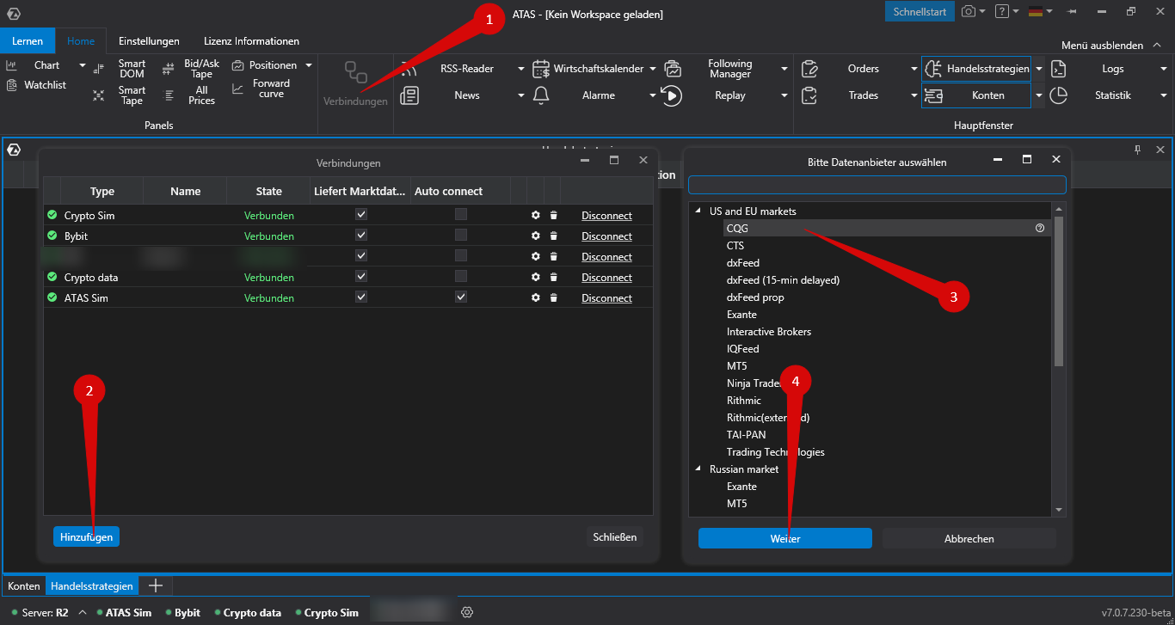
Task: Open the Following Manager icon
Action: pyautogui.click(x=673, y=69)
